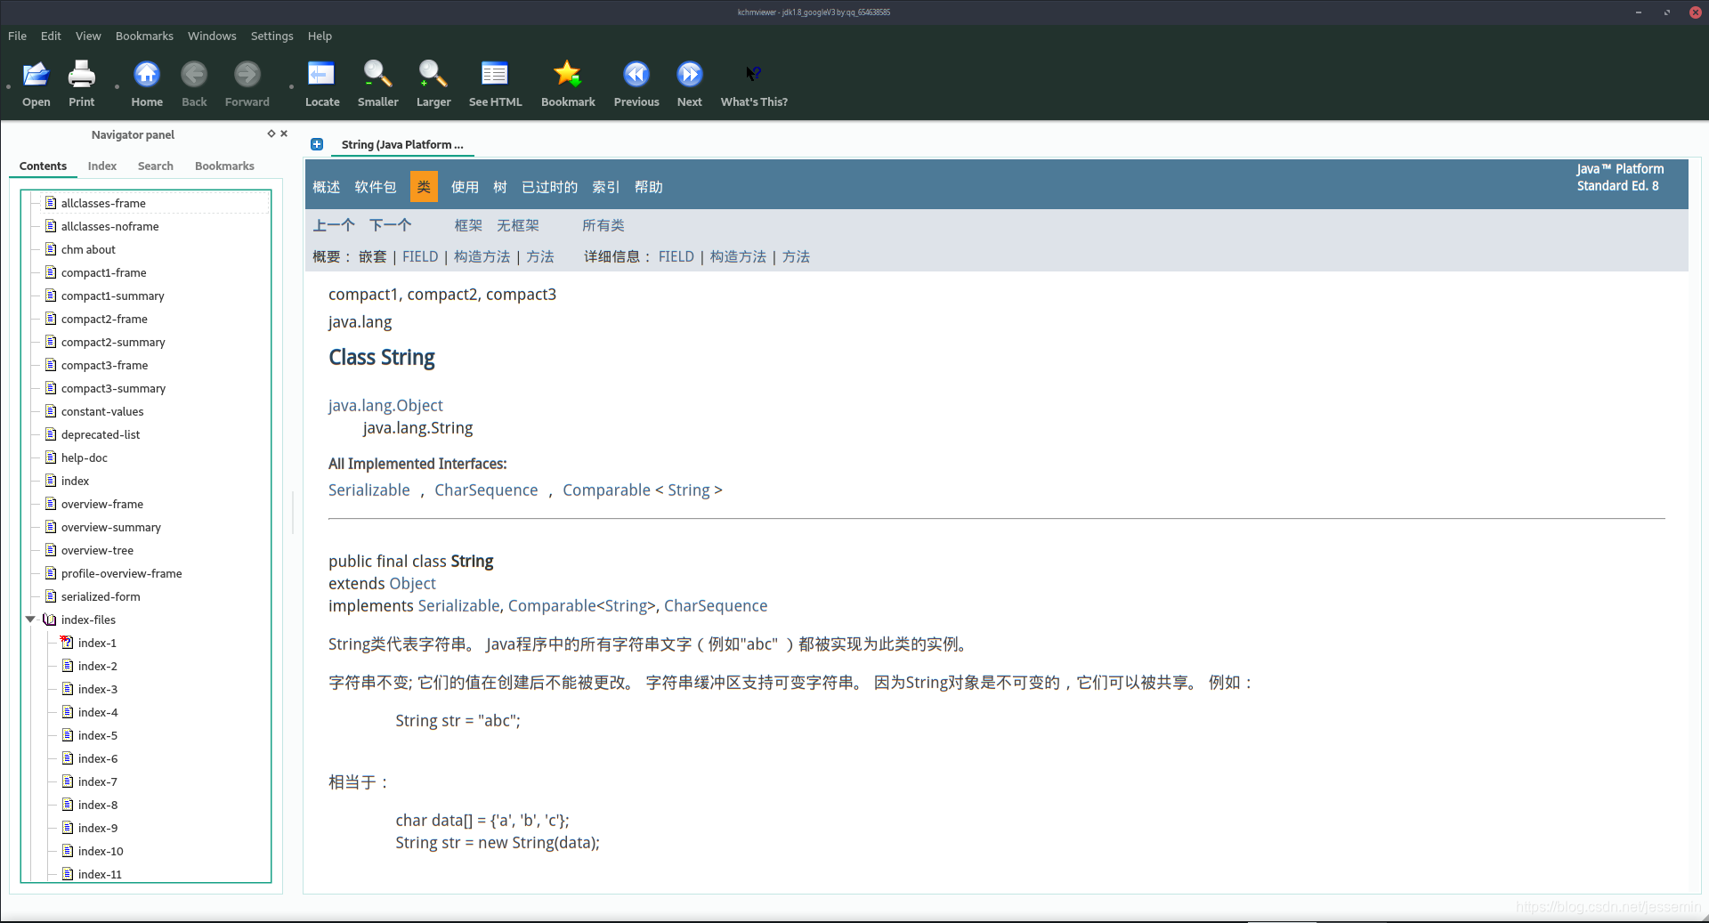1709x923 pixels.
Task: Open the Settings menu
Action: pos(271,36)
